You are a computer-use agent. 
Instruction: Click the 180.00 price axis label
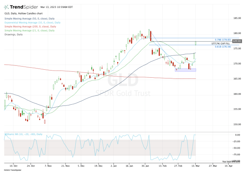237,33
